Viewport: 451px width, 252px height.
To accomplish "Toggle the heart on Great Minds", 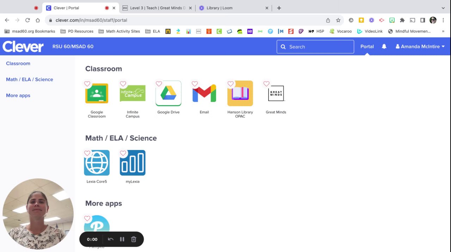I will (x=266, y=84).
